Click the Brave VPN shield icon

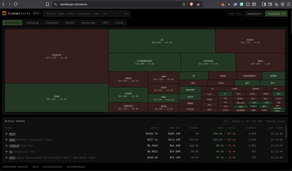[x=283, y=4]
